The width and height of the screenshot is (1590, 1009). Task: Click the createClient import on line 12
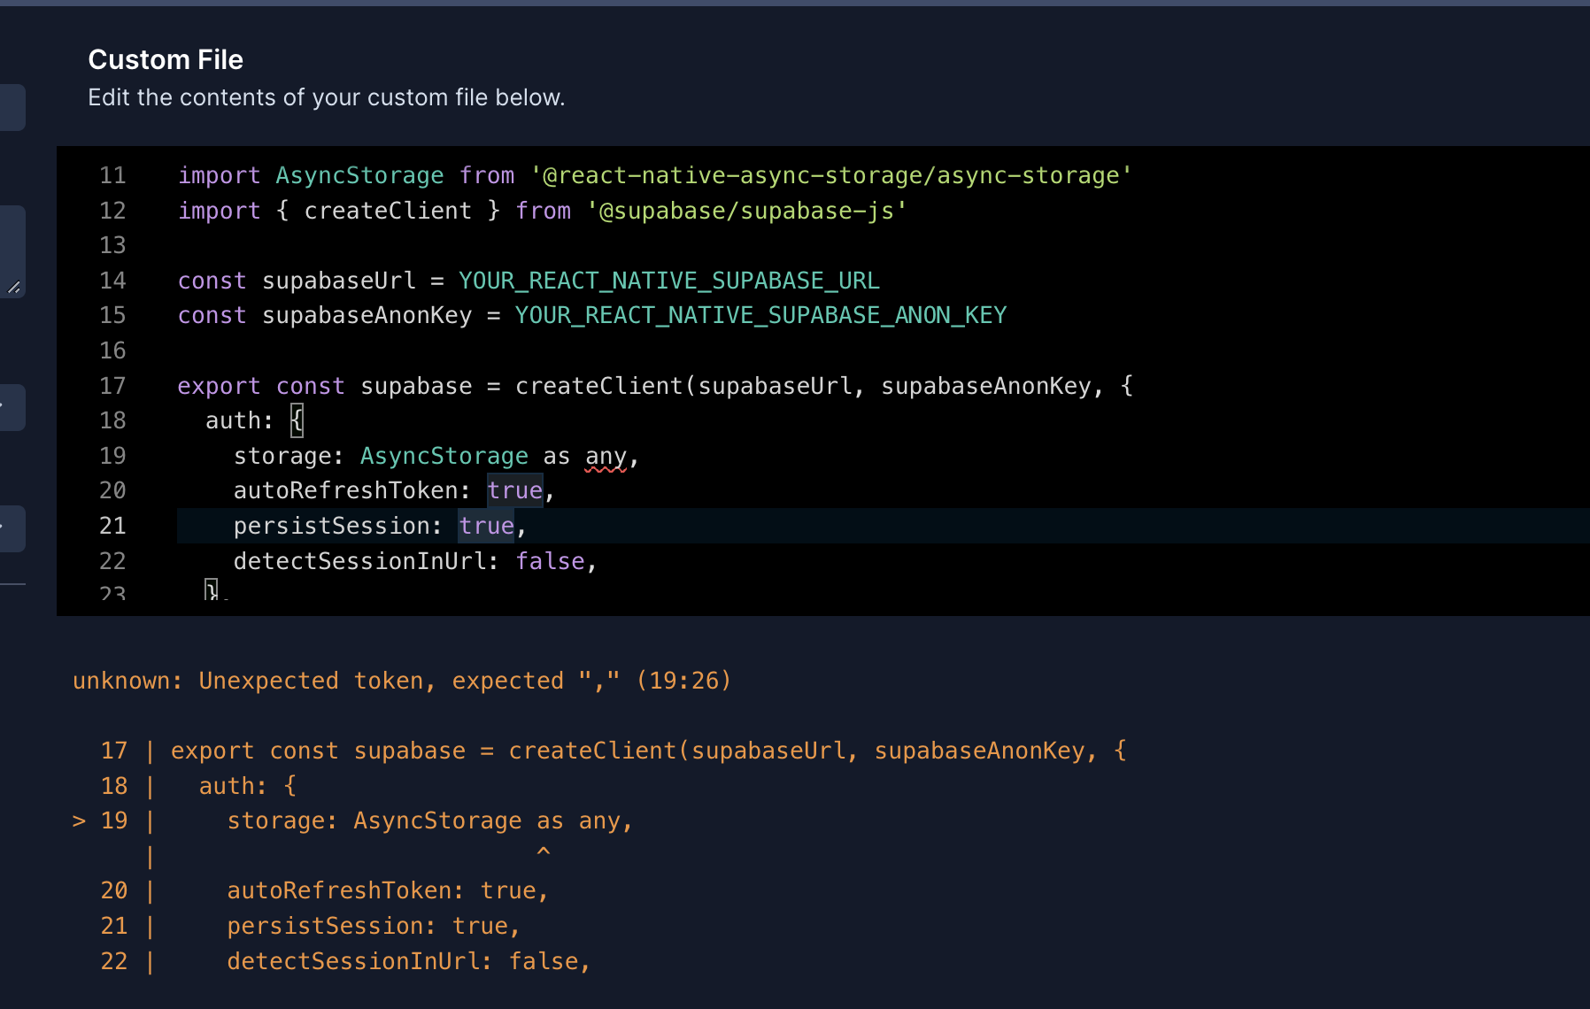388,210
